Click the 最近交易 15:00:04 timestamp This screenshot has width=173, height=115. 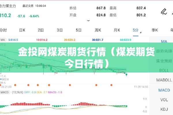(34, 6)
